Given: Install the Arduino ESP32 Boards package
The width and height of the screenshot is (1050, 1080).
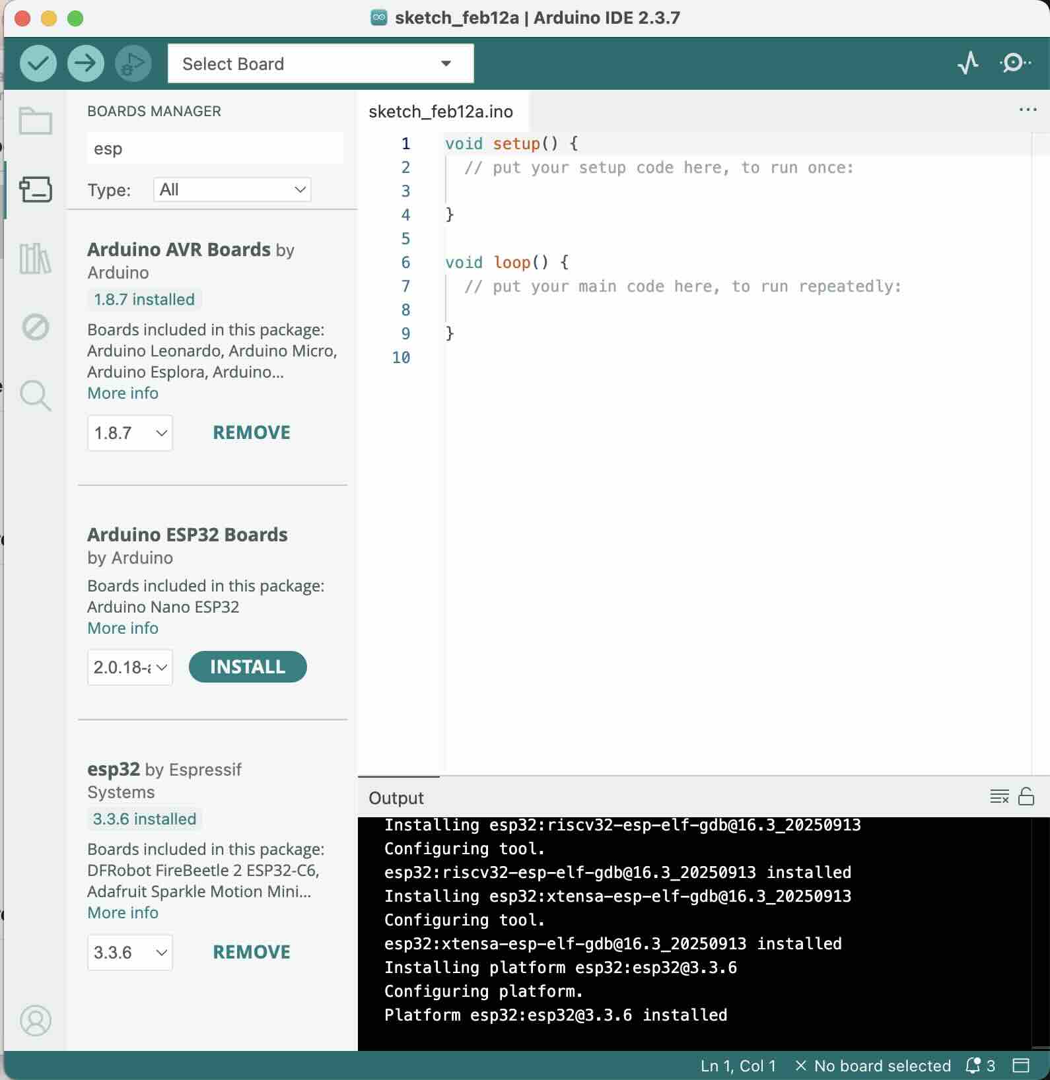Looking at the screenshot, I should tap(248, 667).
